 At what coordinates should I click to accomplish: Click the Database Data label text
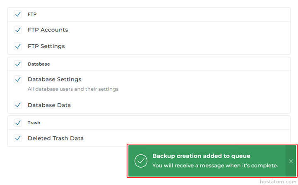click(x=49, y=105)
